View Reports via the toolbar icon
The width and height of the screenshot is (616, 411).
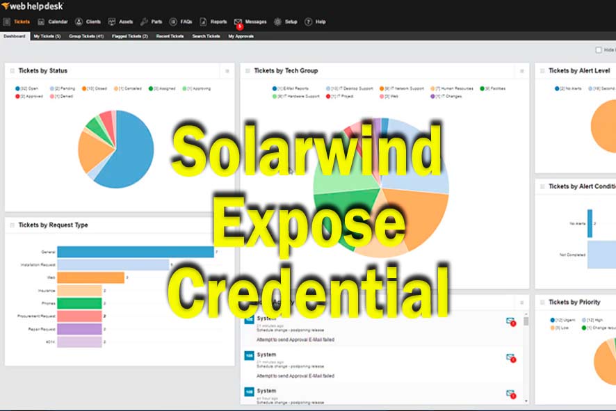(204, 22)
